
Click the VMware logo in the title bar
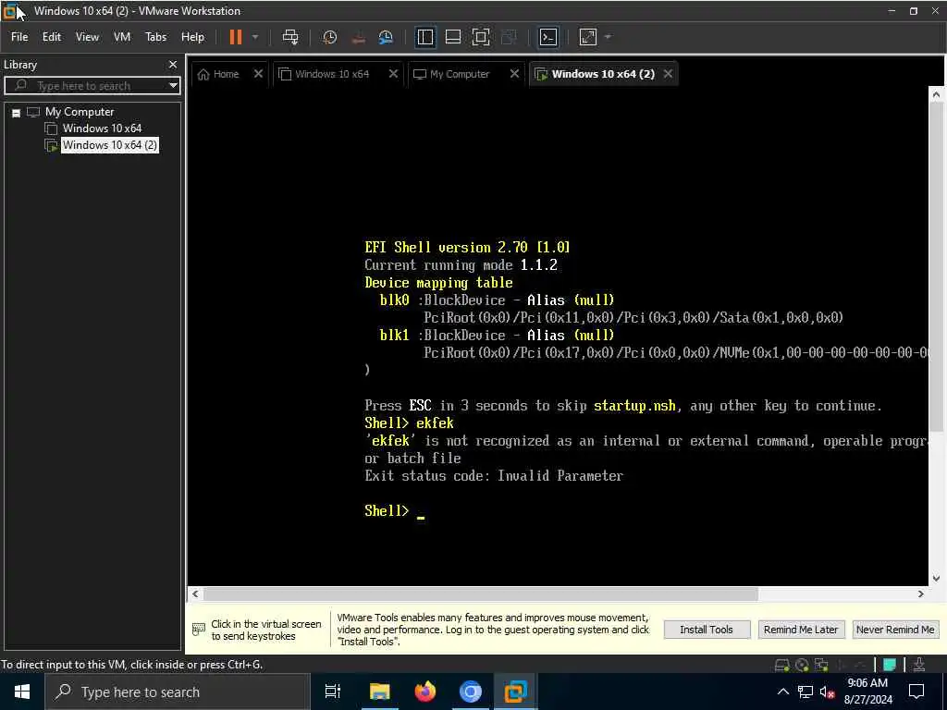(9, 11)
